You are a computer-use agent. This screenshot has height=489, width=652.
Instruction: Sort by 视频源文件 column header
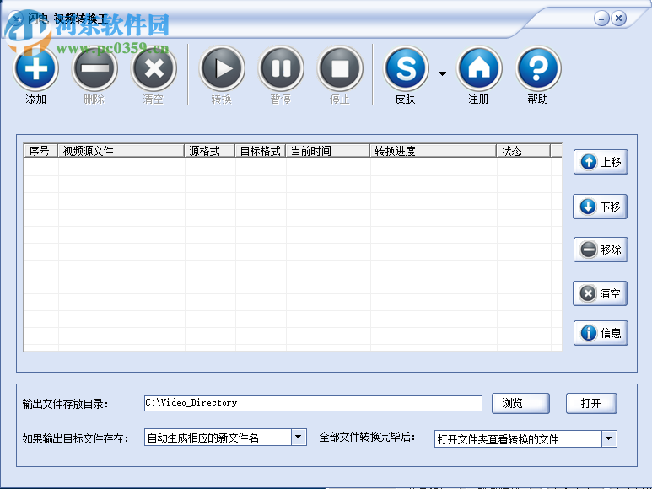121,151
